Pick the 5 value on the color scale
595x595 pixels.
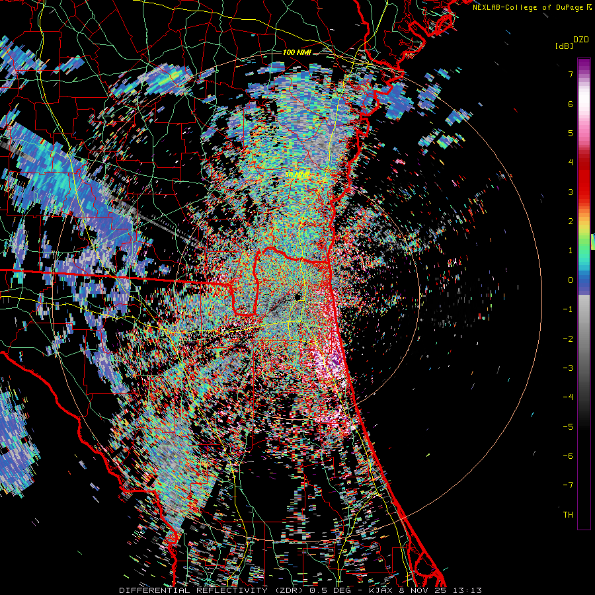click(x=571, y=133)
